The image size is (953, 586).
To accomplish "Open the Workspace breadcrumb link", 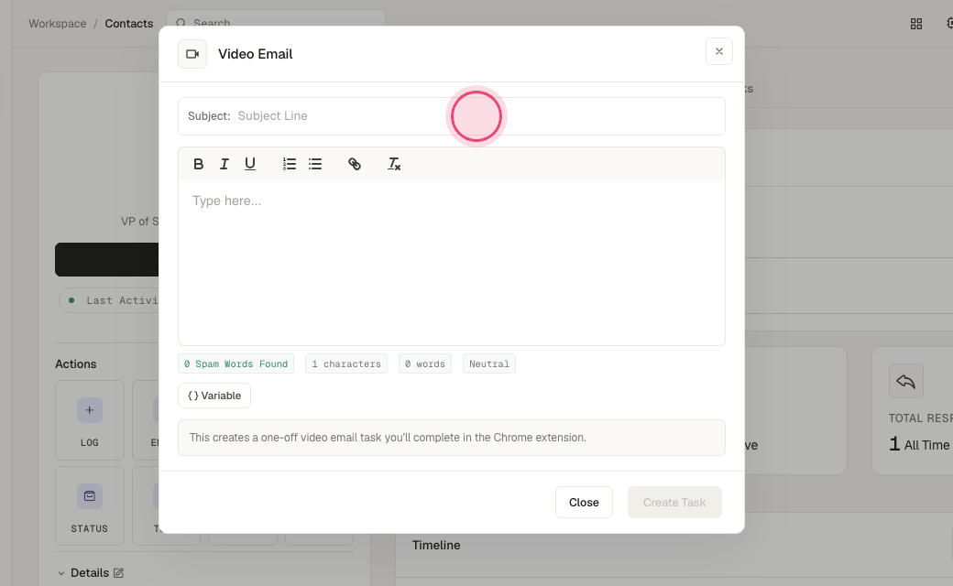I will [x=58, y=24].
